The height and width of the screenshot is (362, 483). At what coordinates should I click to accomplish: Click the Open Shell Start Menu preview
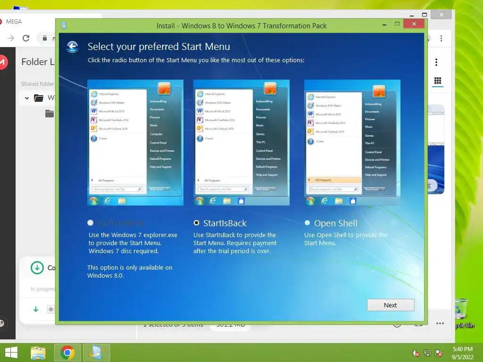pyautogui.click(x=352, y=142)
